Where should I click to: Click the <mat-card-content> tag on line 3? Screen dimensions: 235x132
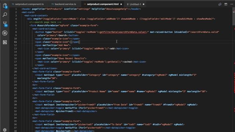click(36, 15)
